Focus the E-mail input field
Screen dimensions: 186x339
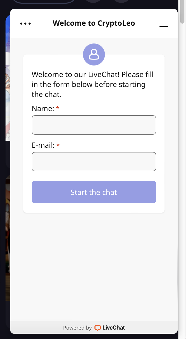(94, 162)
